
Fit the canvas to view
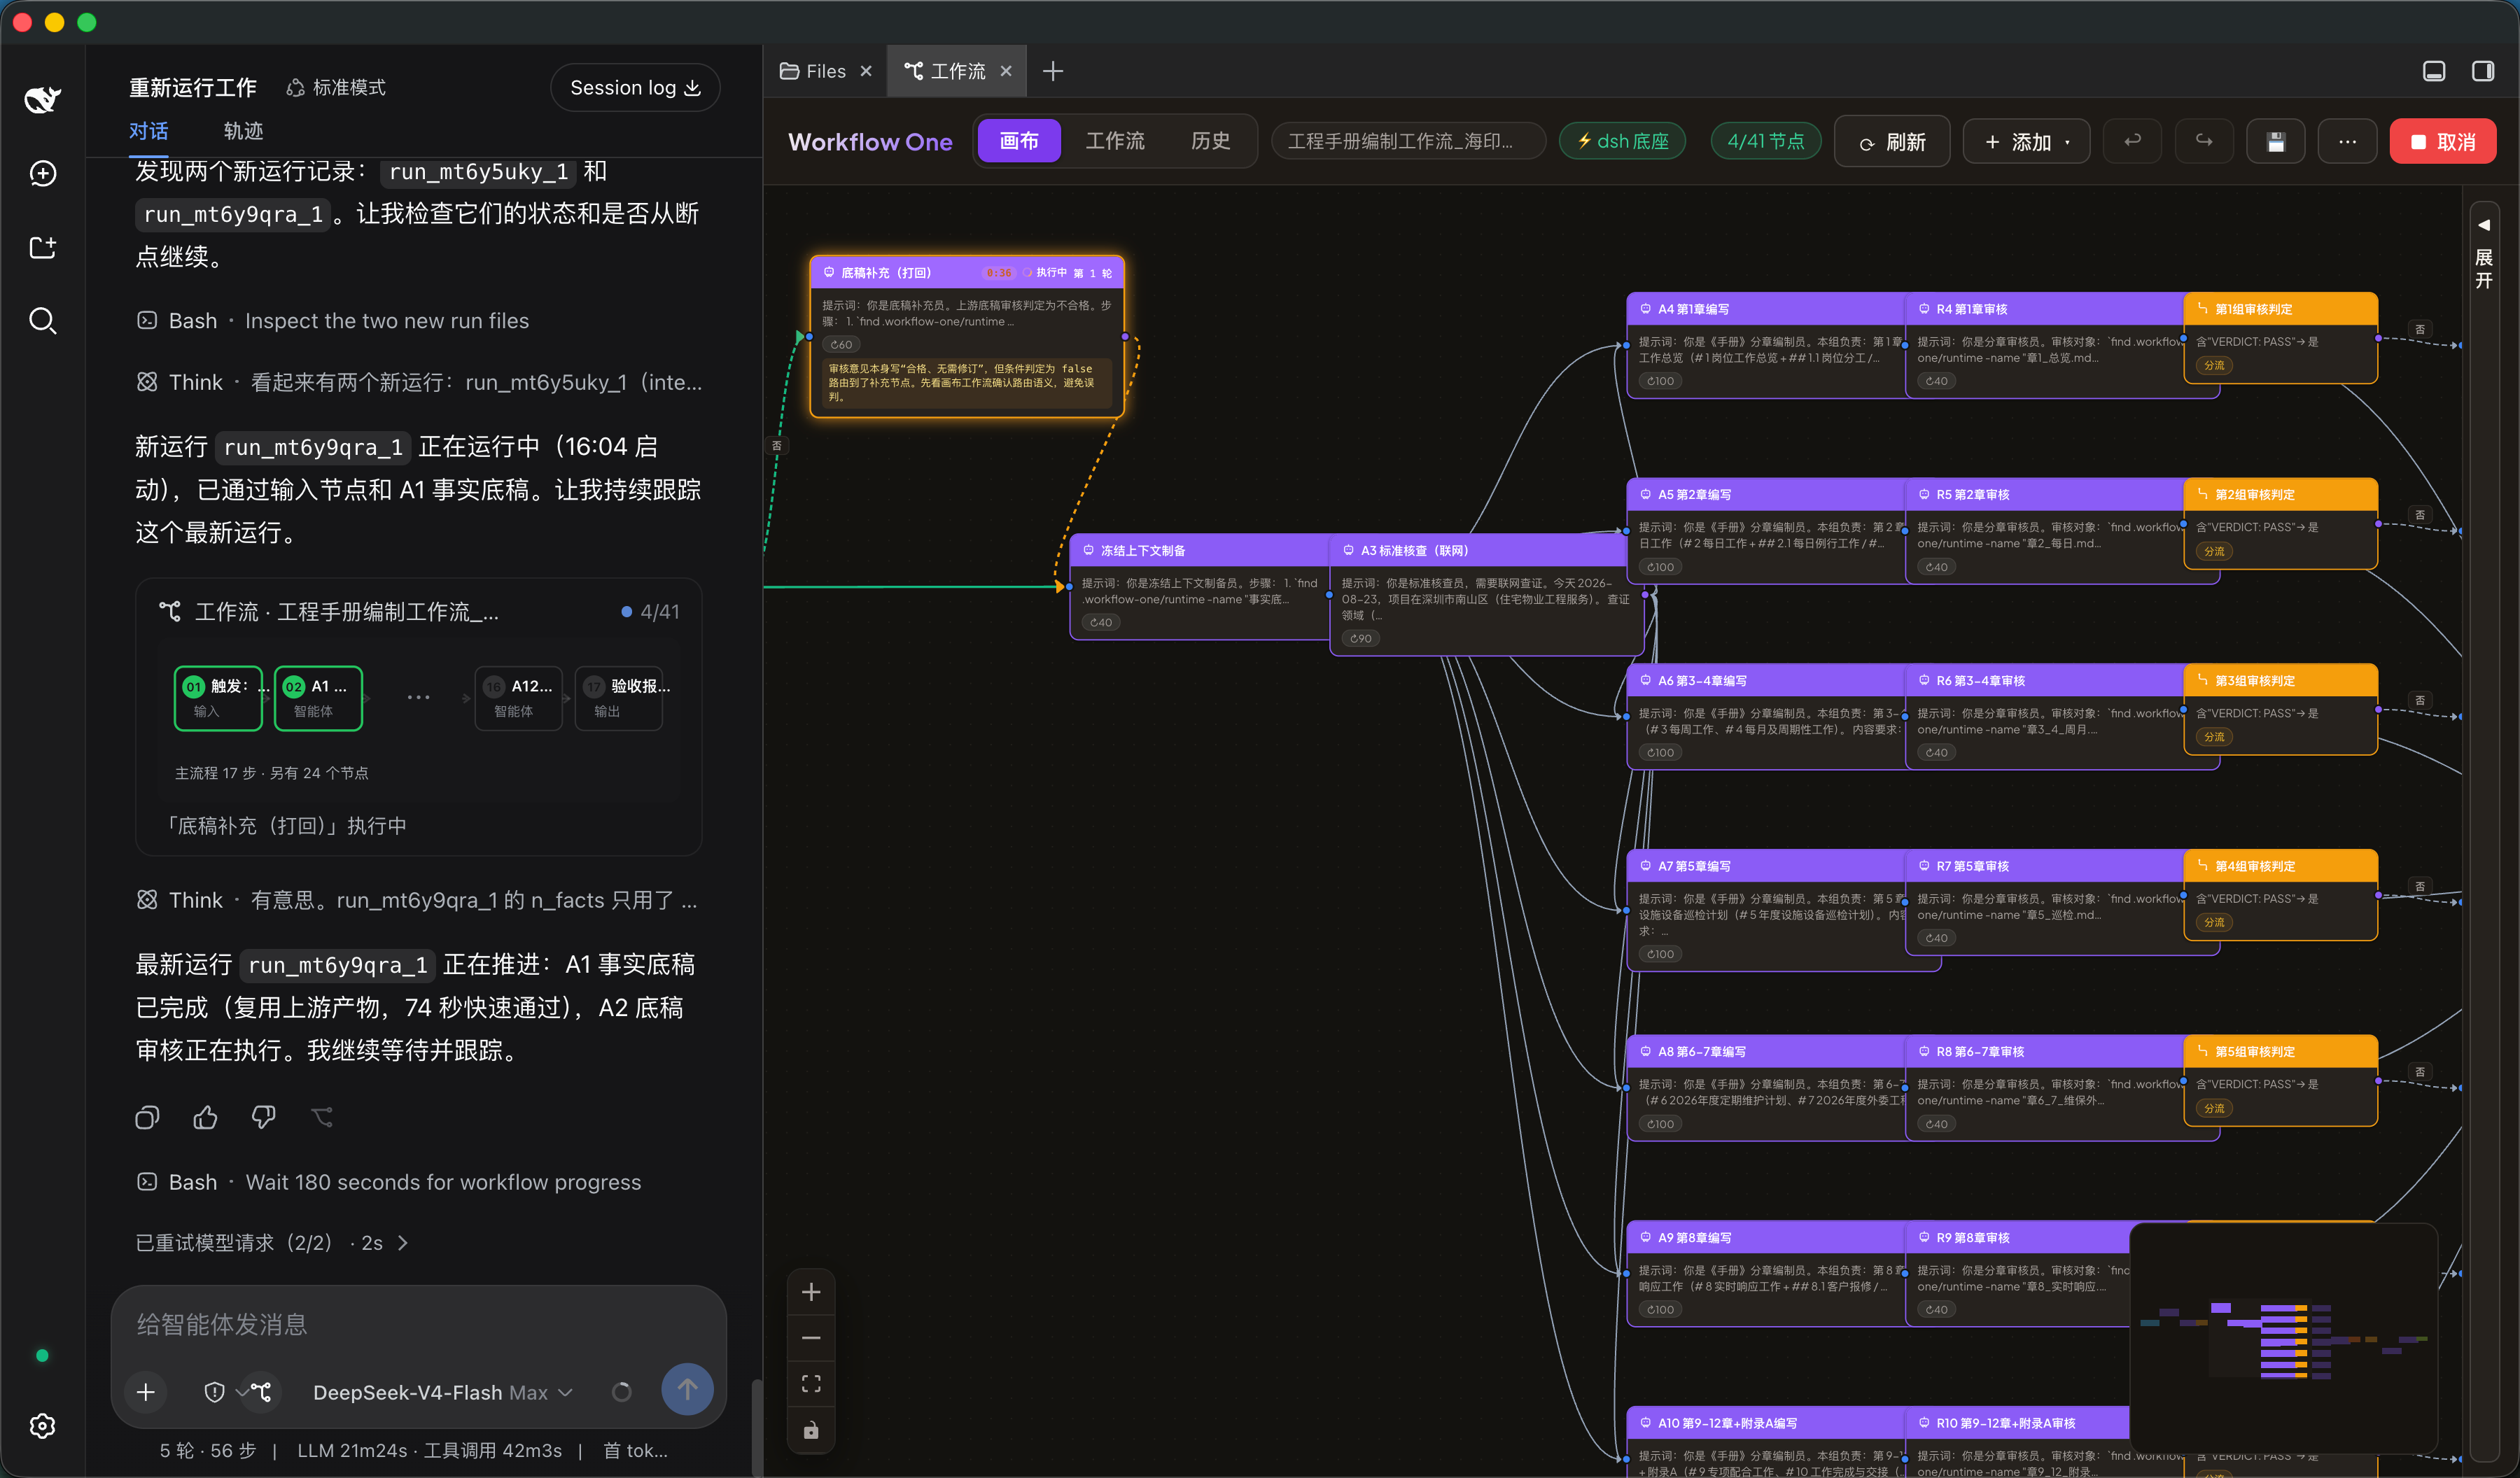811,1384
